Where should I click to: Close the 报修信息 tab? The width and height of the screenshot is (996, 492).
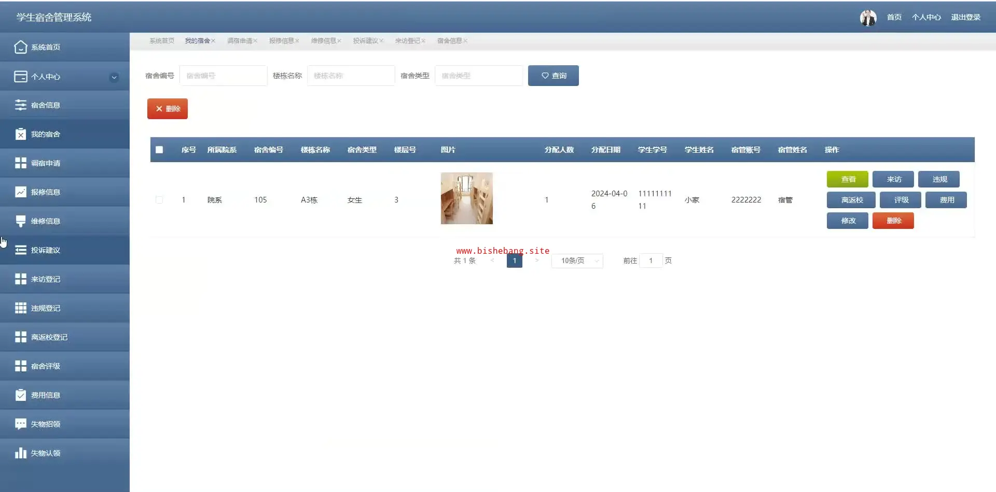point(297,41)
